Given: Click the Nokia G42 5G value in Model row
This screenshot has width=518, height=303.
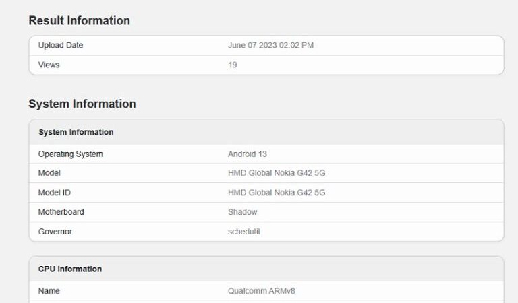Looking at the screenshot, I should point(277,174).
